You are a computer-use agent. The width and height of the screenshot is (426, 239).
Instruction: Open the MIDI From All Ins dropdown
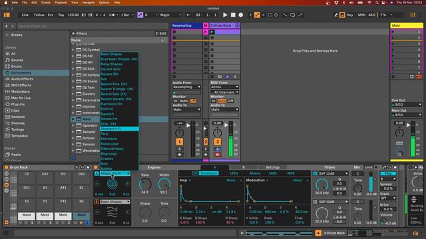click(225, 87)
